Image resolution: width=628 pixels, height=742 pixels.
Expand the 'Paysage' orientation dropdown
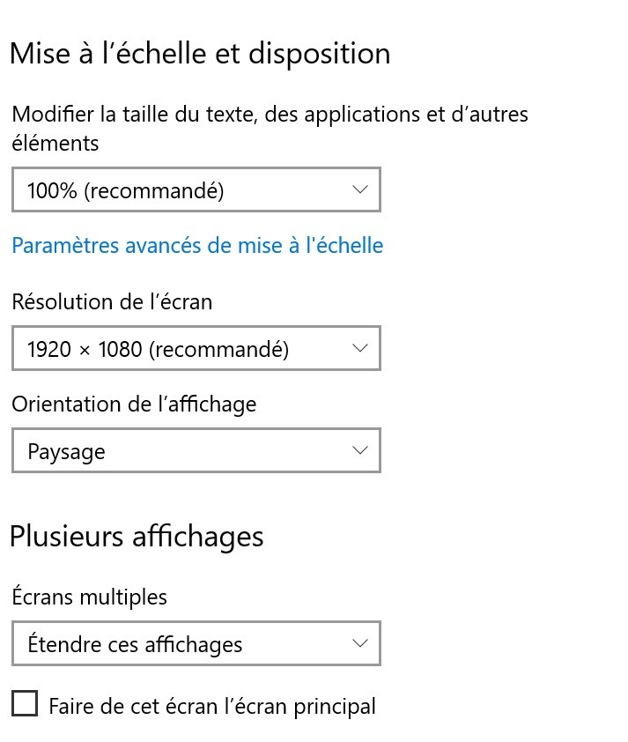click(196, 451)
